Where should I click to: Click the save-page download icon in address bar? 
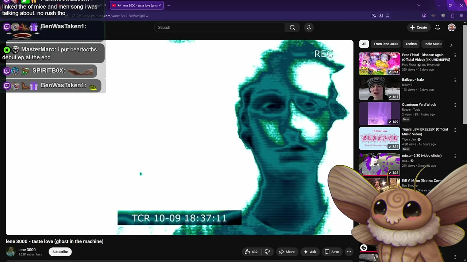pyautogui.click(x=381, y=16)
